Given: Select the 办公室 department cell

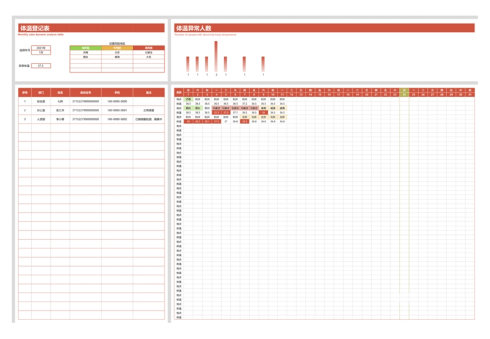Looking at the screenshot, I should [x=41, y=110].
